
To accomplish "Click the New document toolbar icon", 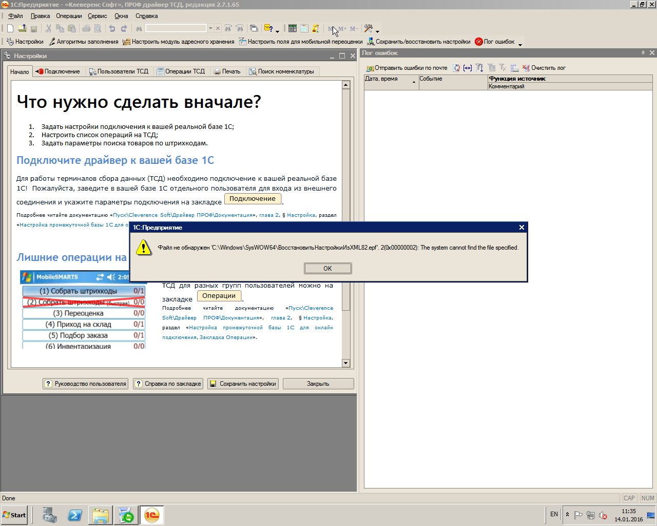I will point(10,28).
